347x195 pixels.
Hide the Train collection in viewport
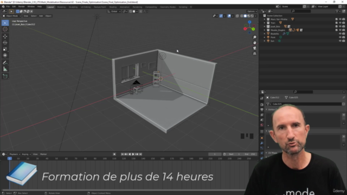tap(340, 23)
